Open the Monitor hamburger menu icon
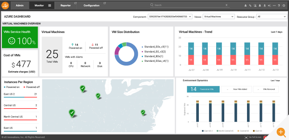 click(x=50, y=5)
